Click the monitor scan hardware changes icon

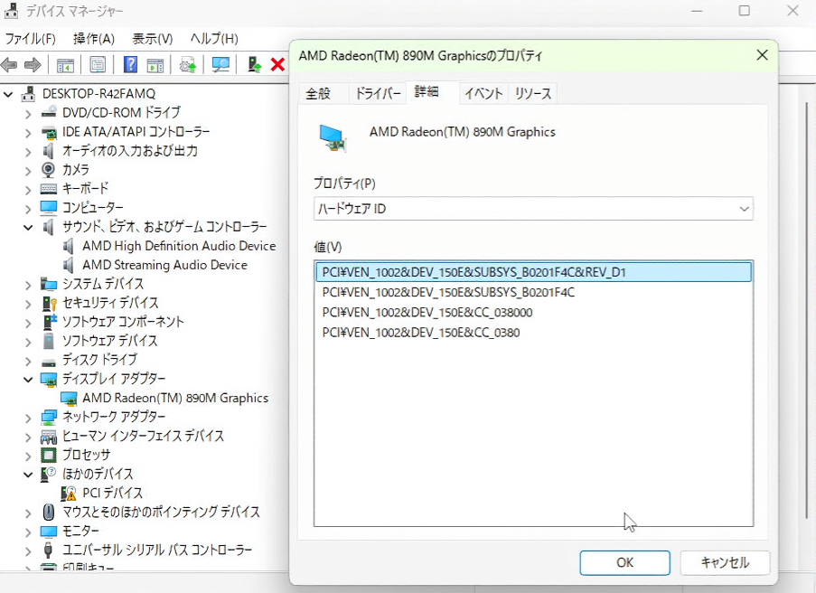[220, 65]
